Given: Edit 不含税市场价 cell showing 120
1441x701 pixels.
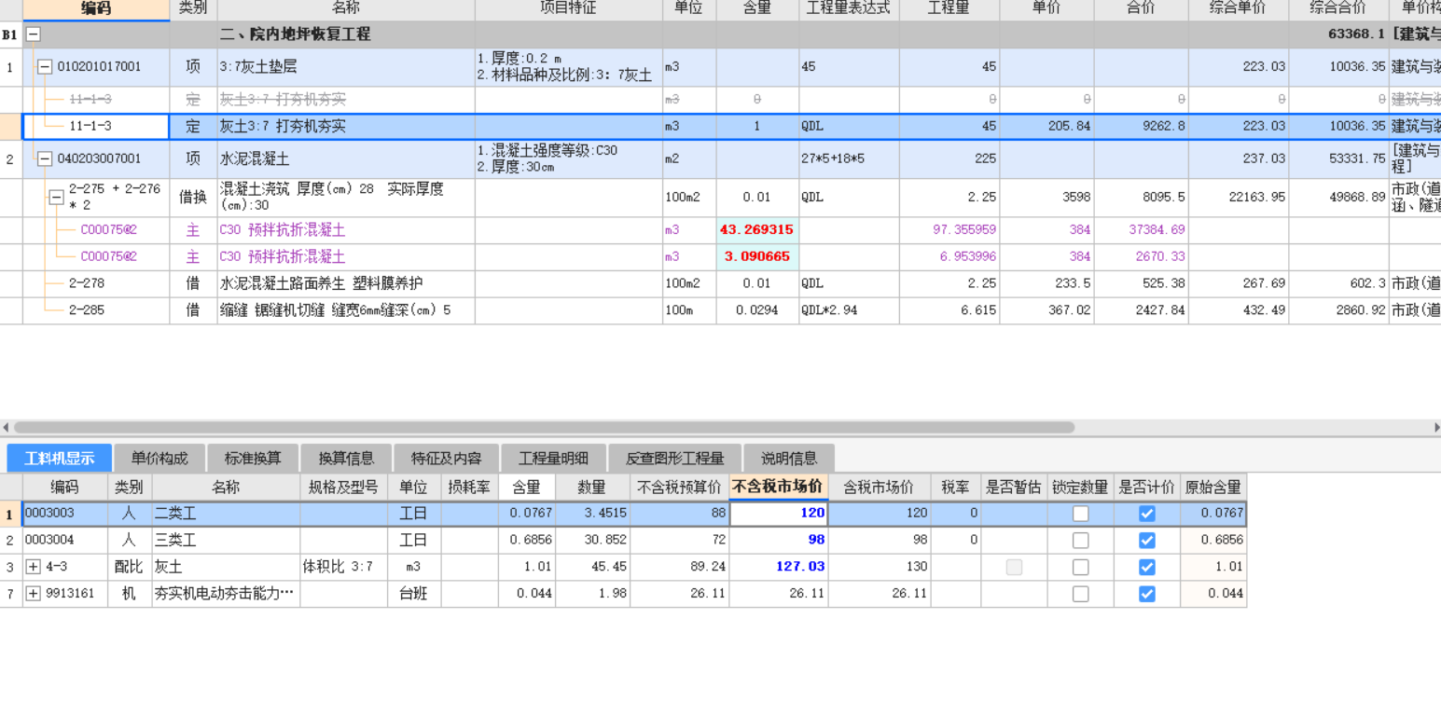Looking at the screenshot, I should pyautogui.click(x=778, y=514).
